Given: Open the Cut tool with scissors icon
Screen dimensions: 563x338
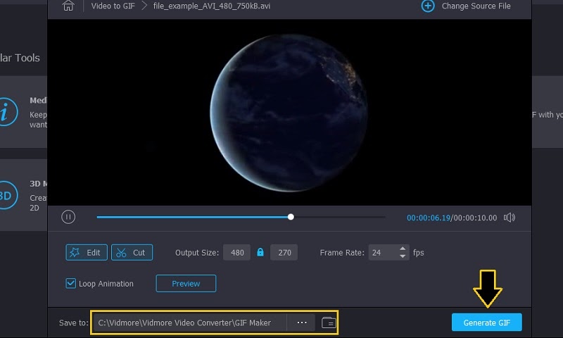Looking at the screenshot, I should point(132,252).
